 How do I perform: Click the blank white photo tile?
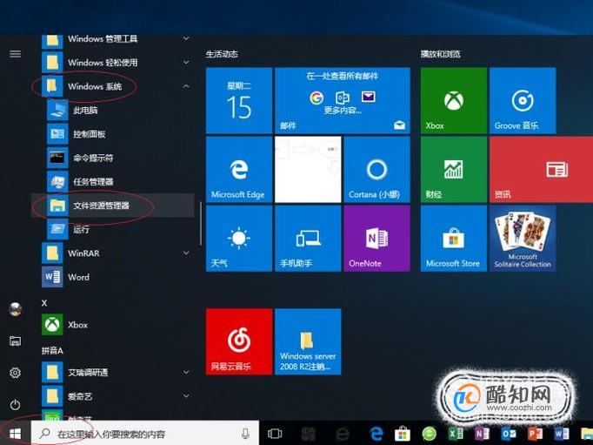308,169
